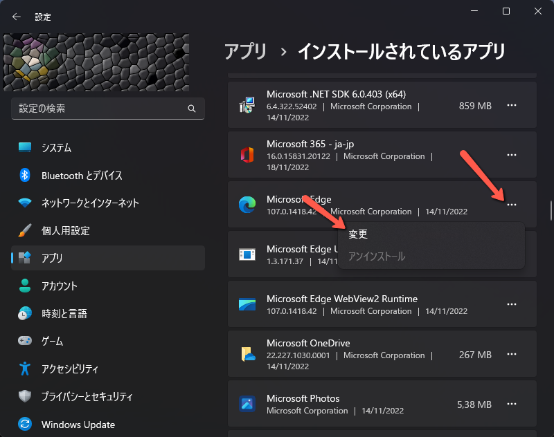Click the Microsoft Edge Update icon

click(247, 254)
